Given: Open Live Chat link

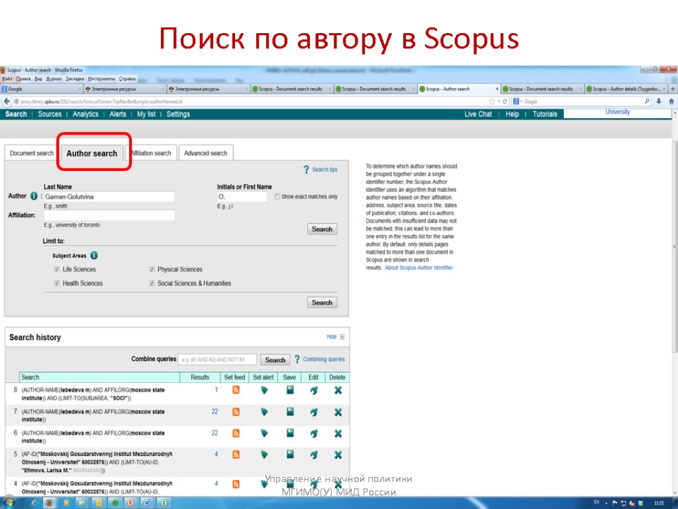Looking at the screenshot, I should point(478,114).
